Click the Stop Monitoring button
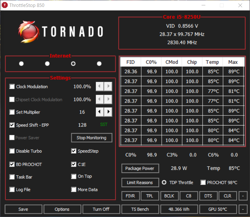The height and width of the screenshot is (217, 250). pos(92,138)
